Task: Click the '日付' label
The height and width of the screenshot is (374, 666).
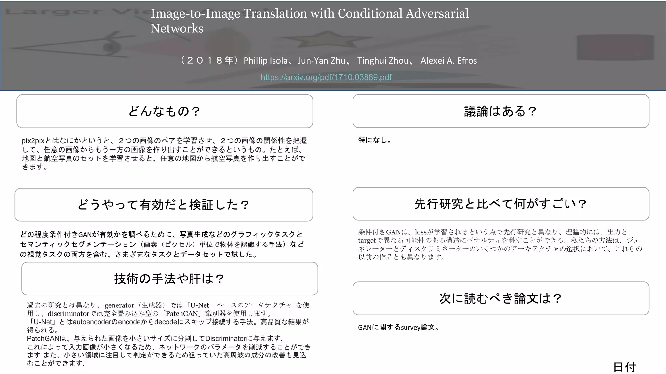Action: [x=624, y=367]
